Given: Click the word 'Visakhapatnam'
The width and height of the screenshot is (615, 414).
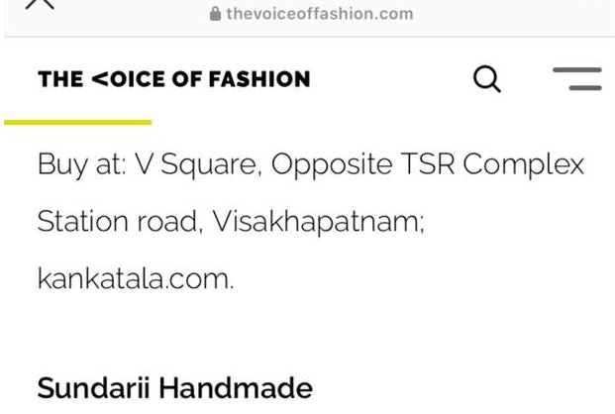Looking at the screenshot, I should click(317, 221).
